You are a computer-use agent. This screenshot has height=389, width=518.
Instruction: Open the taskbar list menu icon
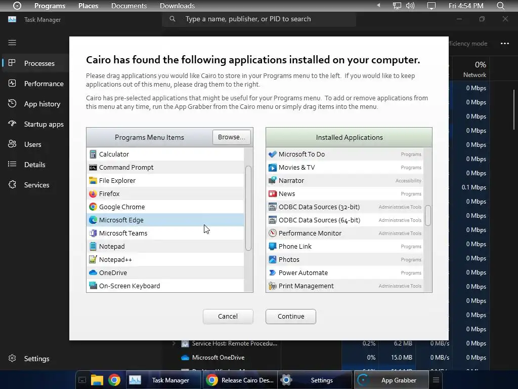tap(436, 380)
